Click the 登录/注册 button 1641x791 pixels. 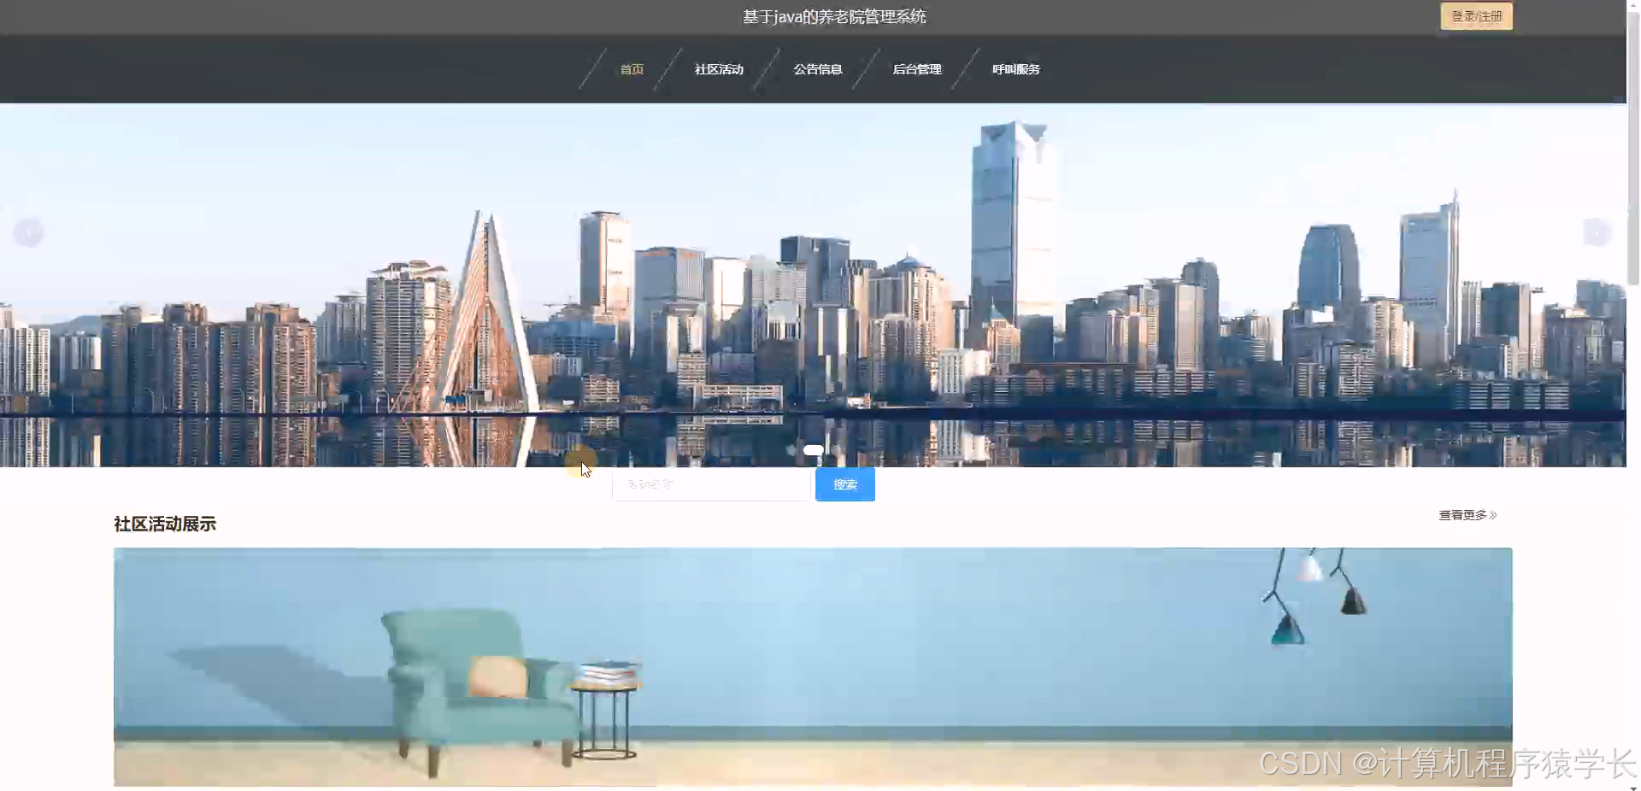tap(1476, 16)
